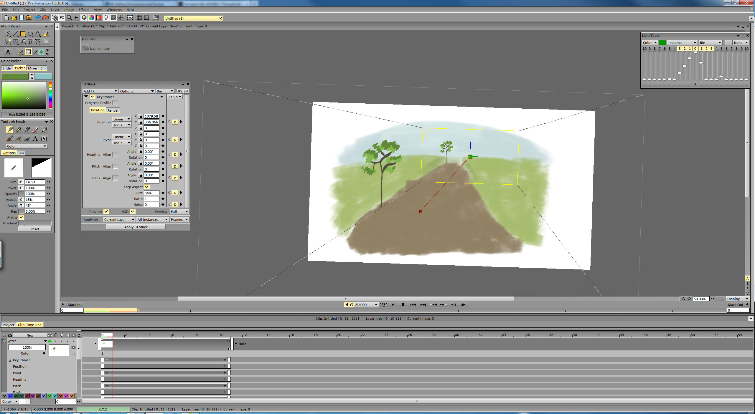Open the Current Layer apply-on dropdown
The image size is (755, 414).
pyautogui.click(x=119, y=219)
